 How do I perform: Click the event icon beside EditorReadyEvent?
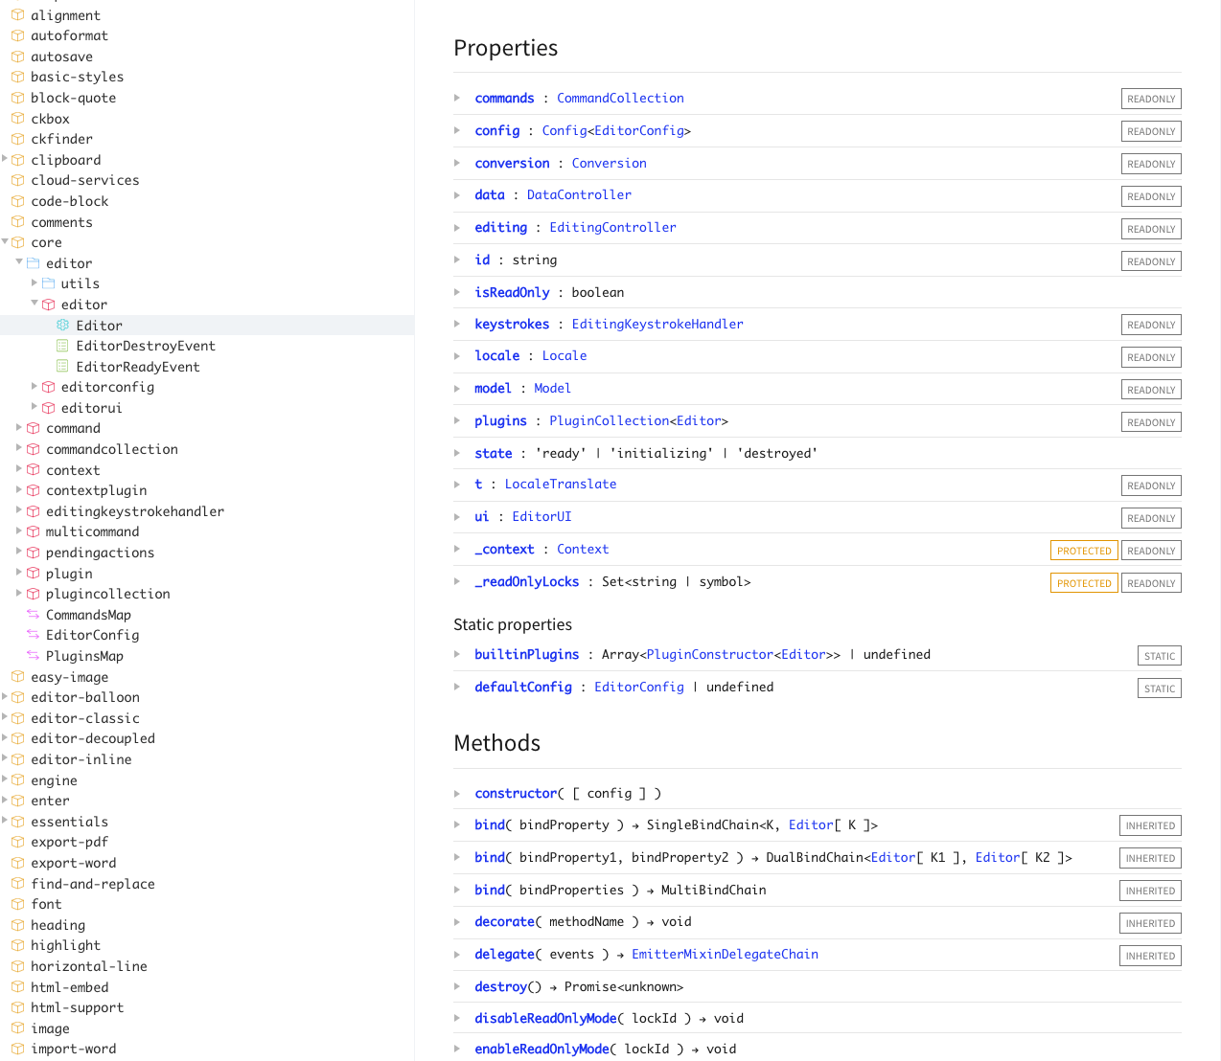[x=63, y=367]
